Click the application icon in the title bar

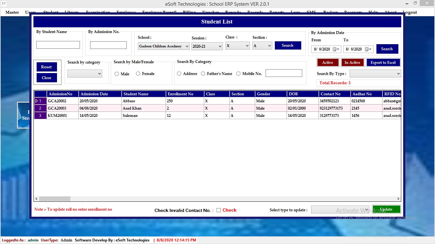pyautogui.click(x=4, y=3)
